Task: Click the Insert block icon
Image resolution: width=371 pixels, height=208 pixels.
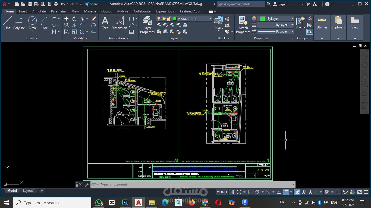Action: pyautogui.click(x=219, y=23)
